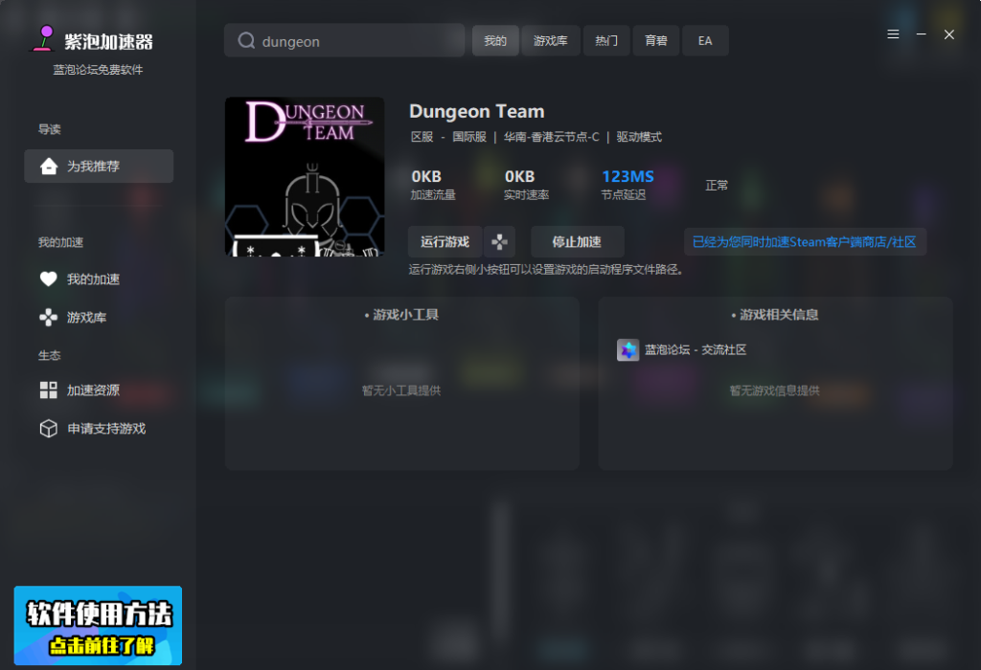Click the 驱动模式 mode text
Screen dimensions: 981x670
[639, 137]
